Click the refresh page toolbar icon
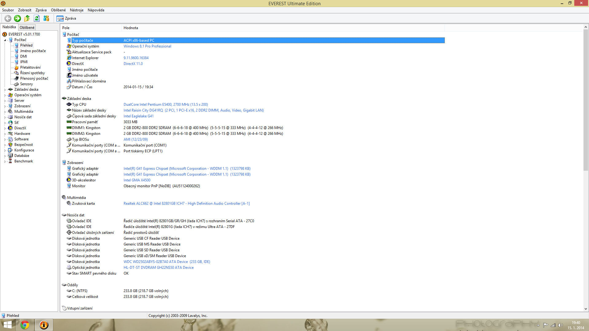 (37, 18)
